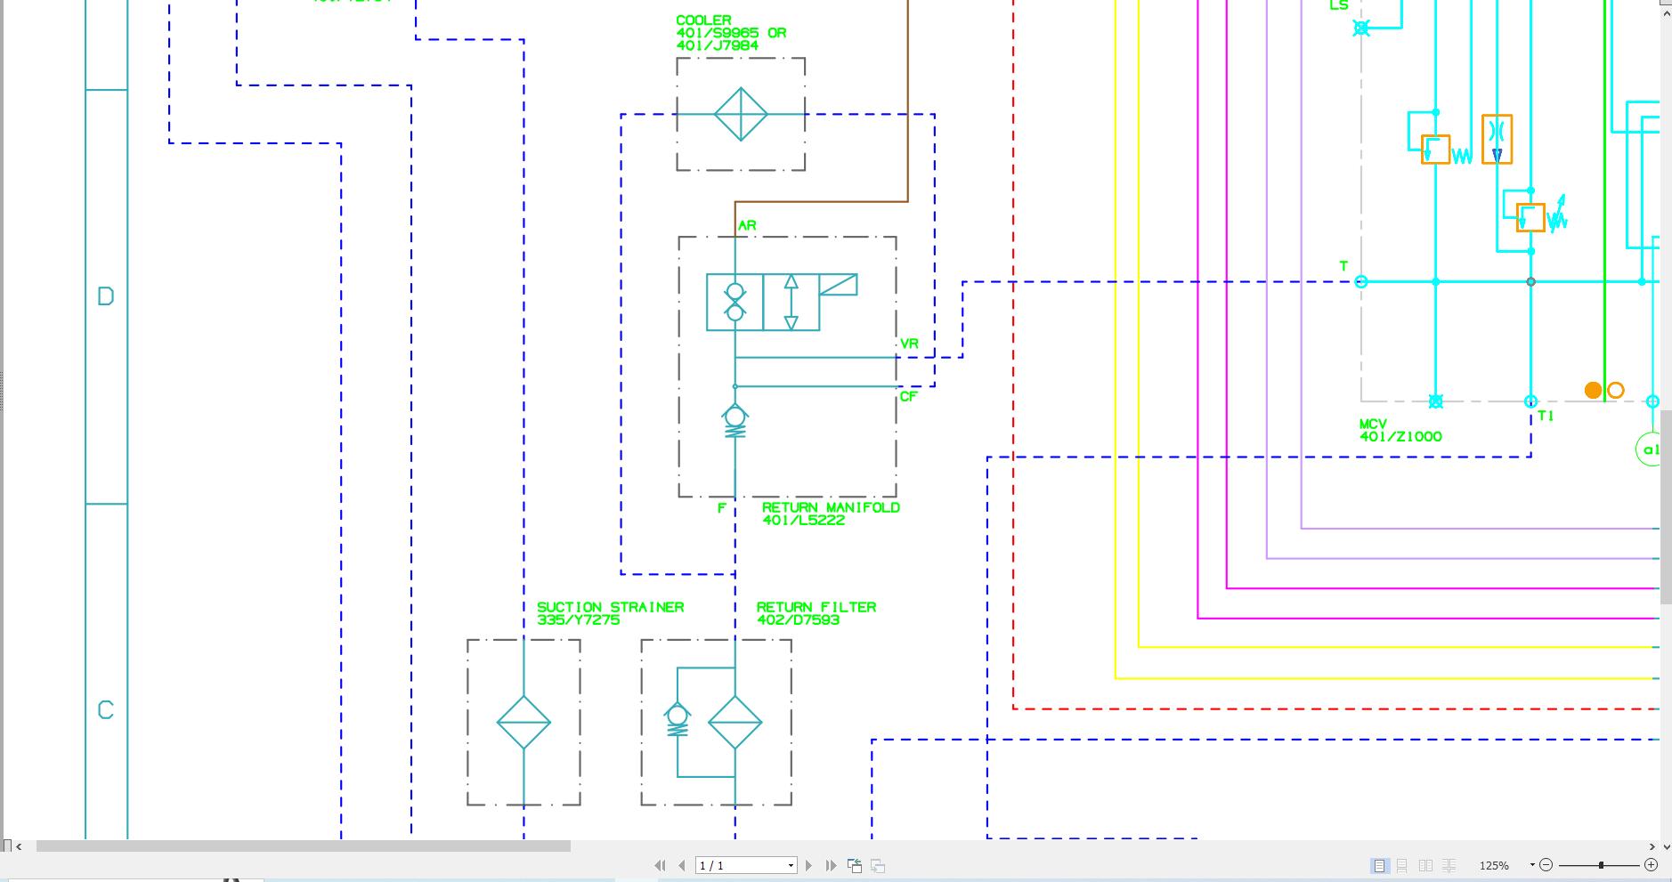Viewport: 1672px width, 882px height.
Task: Jump to the first page
Action: [660, 865]
